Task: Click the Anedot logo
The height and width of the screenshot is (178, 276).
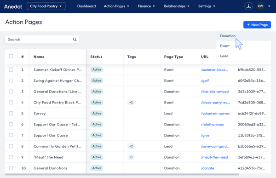Action: [x=13, y=6]
